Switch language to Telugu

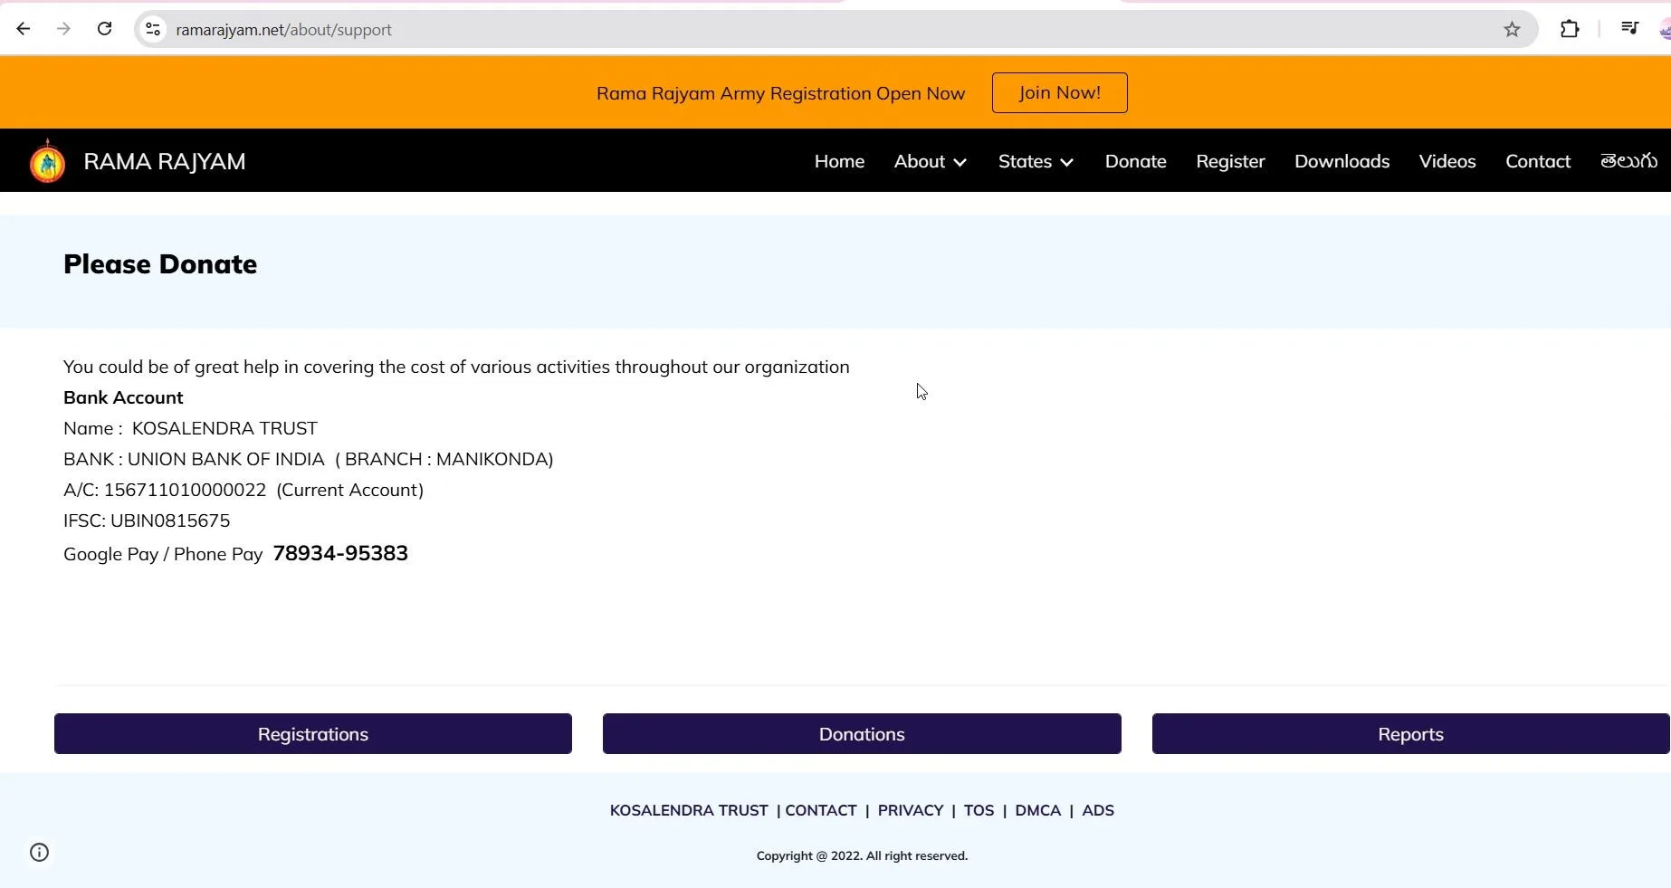pyautogui.click(x=1628, y=161)
